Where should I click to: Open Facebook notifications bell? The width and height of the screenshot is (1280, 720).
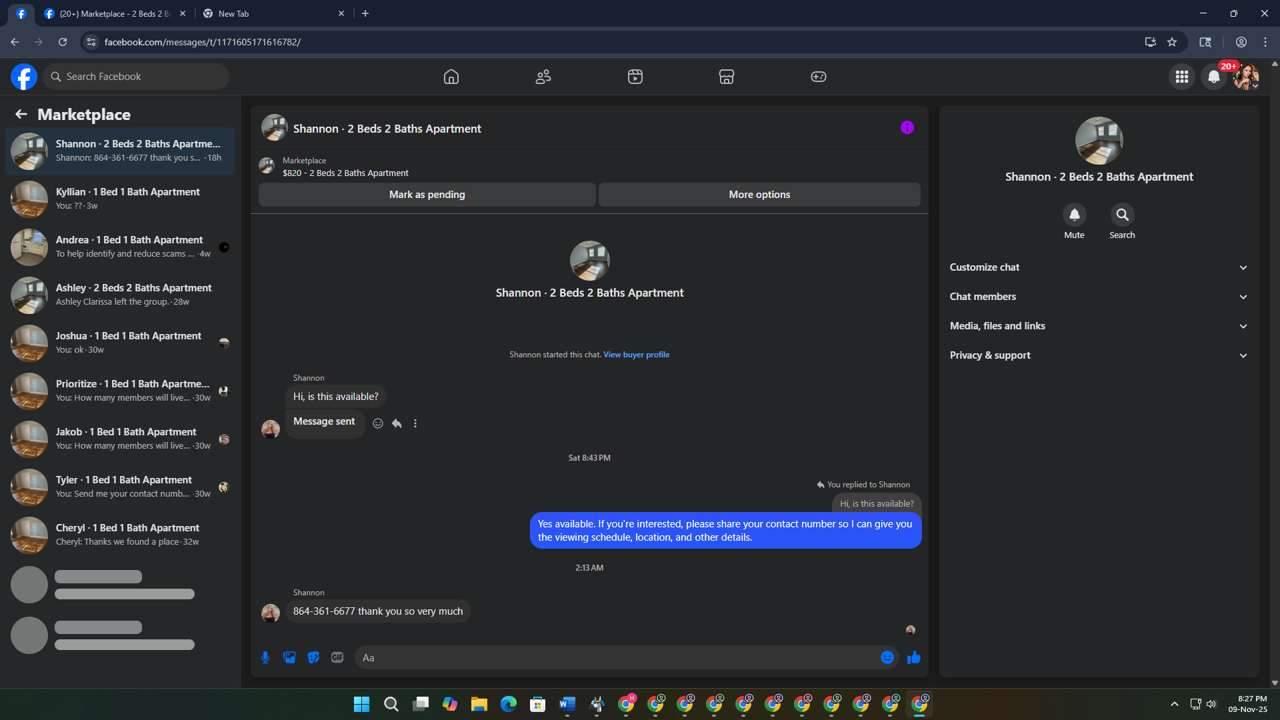click(x=1214, y=77)
